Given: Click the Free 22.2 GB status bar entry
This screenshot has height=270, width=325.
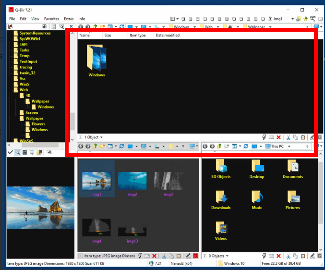Looking at the screenshot, I should point(281,263).
